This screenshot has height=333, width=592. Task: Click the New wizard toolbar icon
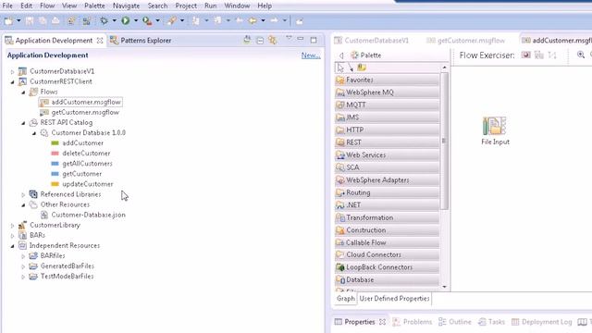(x=8, y=21)
